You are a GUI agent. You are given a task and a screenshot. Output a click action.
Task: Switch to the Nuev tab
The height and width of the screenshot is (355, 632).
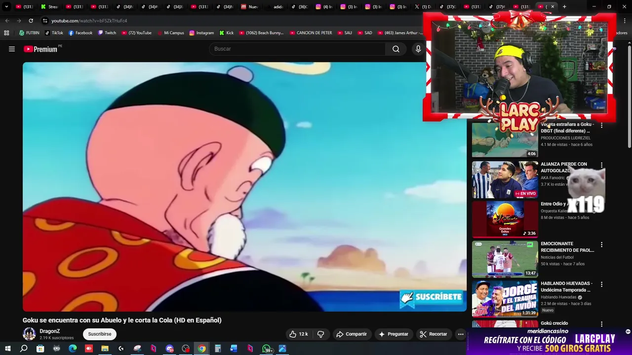[250, 6]
